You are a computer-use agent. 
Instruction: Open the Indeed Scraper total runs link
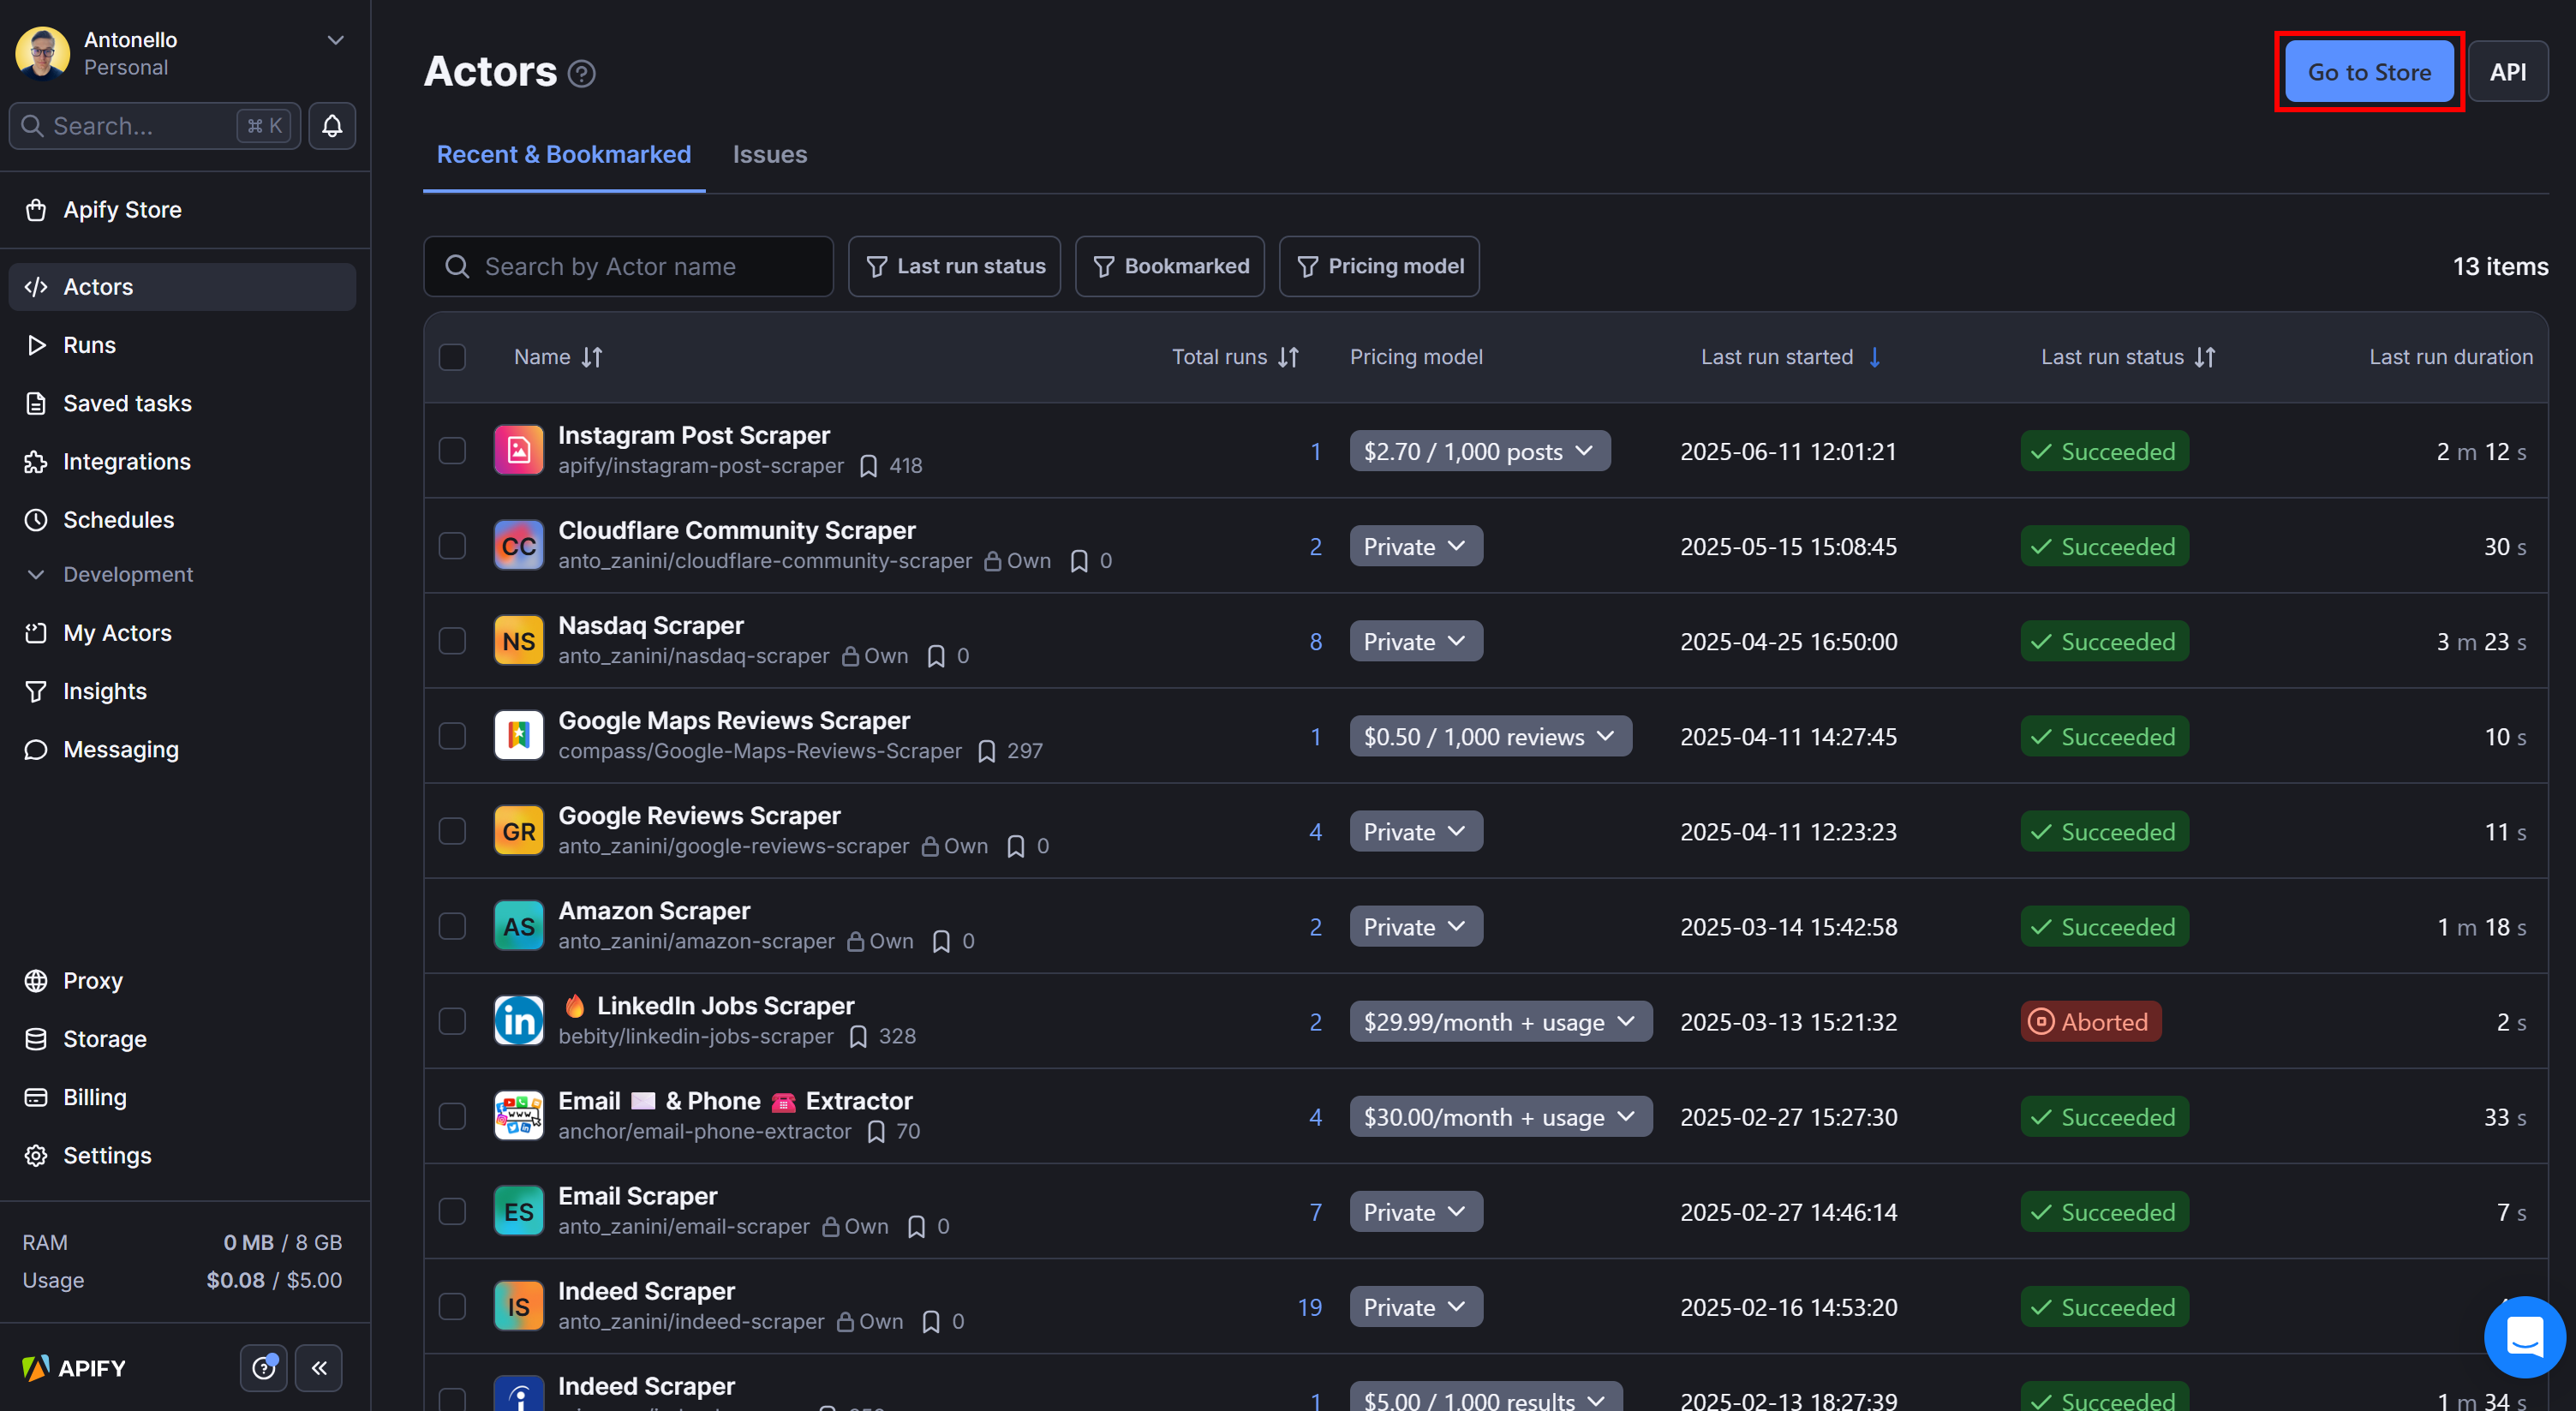click(x=1310, y=1306)
